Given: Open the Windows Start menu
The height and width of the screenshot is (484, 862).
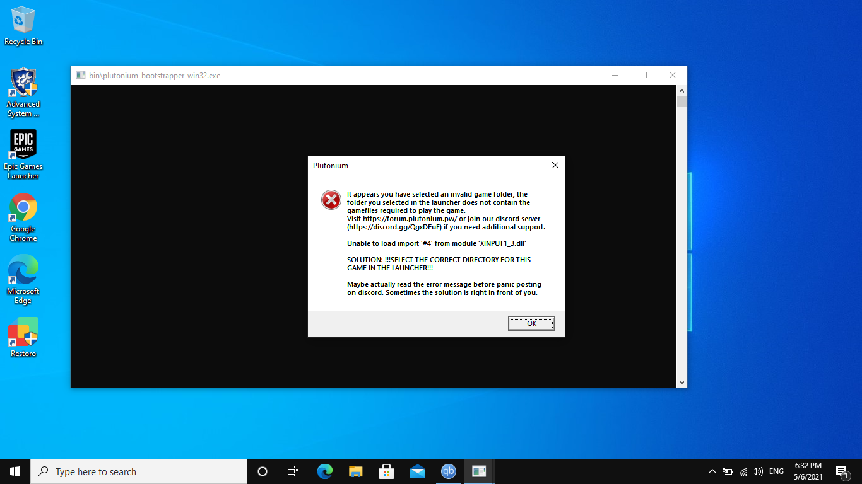Looking at the screenshot, I should (15, 471).
